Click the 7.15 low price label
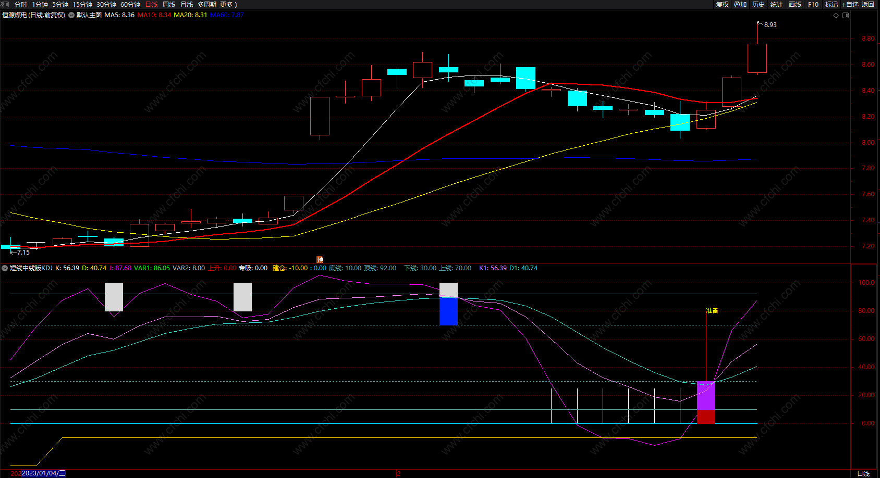This screenshot has width=880, height=478. 23,253
